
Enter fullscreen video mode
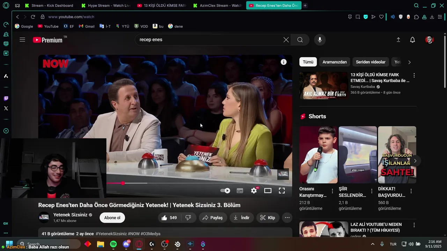(282, 190)
